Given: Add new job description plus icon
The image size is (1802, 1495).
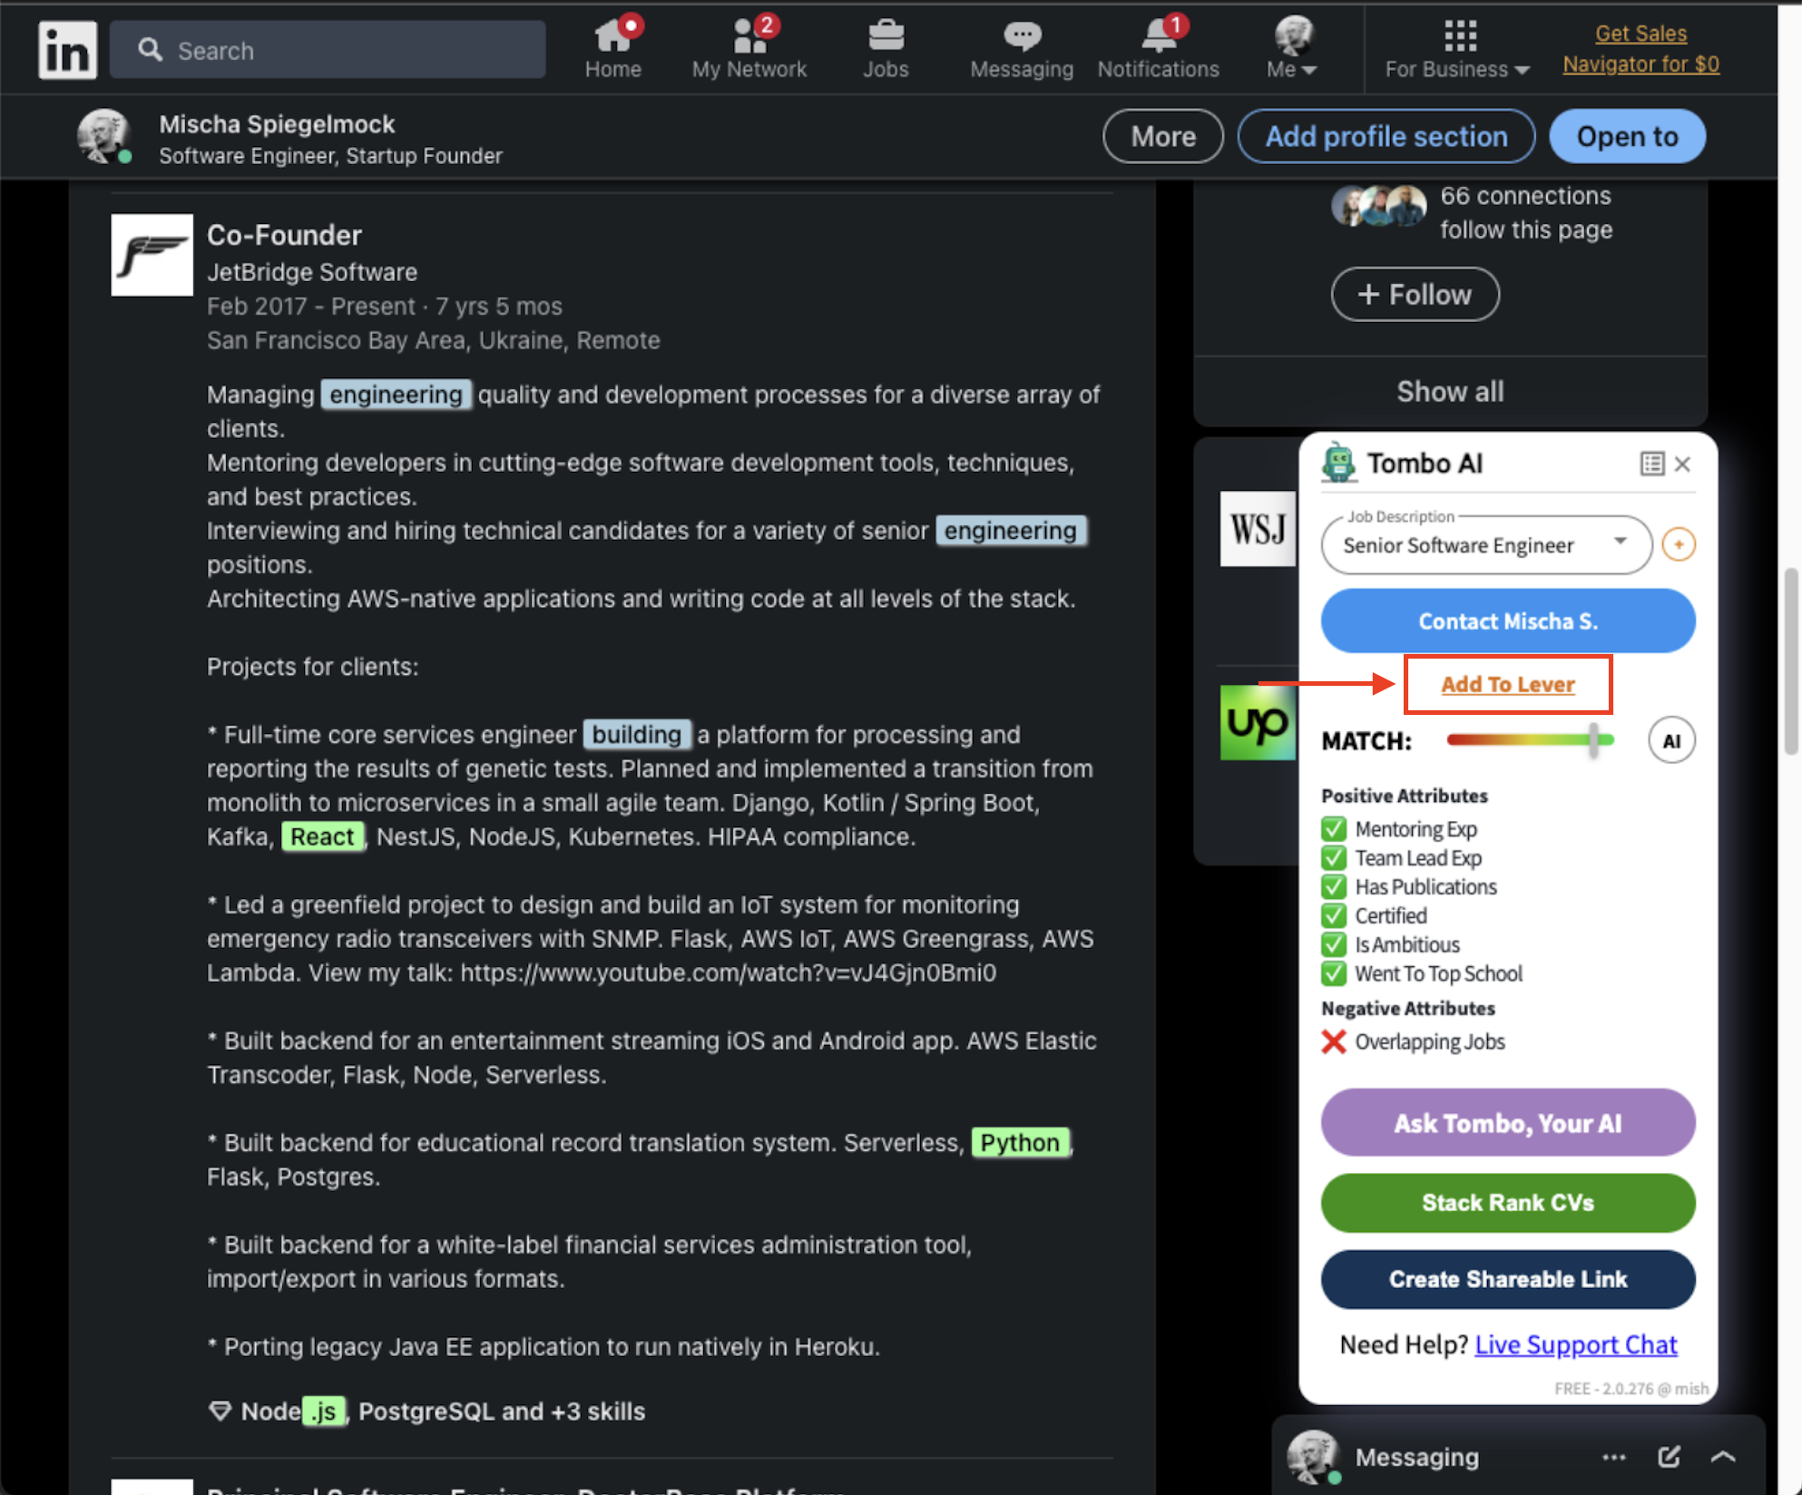Looking at the screenshot, I should [1679, 544].
